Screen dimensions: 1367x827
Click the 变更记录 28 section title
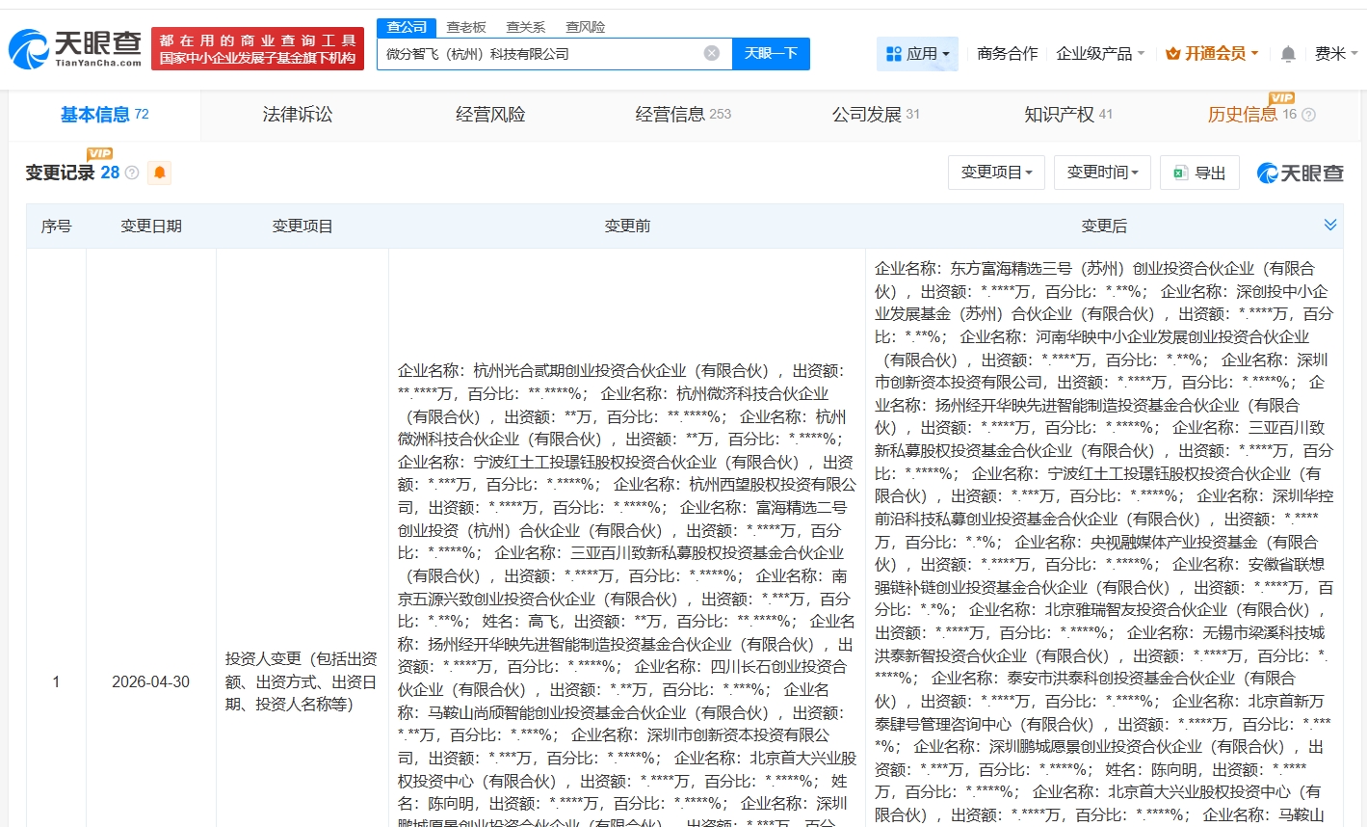click(72, 173)
